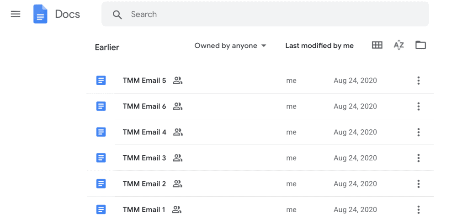Open more options for TMM Email 6
The width and height of the screenshot is (457, 219).
click(x=418, y=107)
